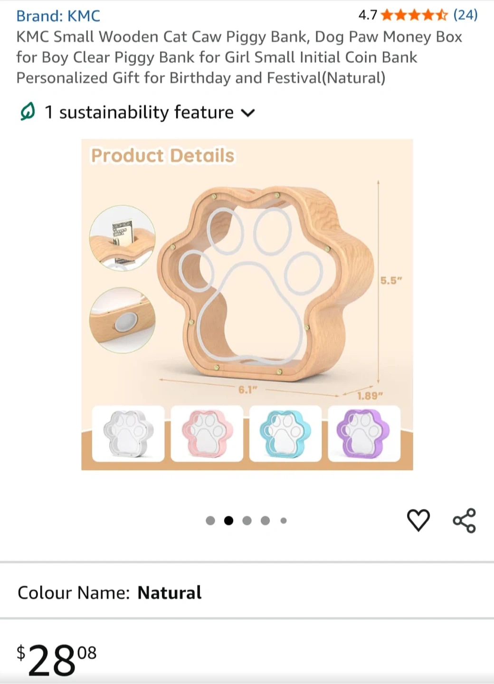Select the purple paw bank swatch
Viewport: 494px width, 684px height.
click(x=364, y=433)
